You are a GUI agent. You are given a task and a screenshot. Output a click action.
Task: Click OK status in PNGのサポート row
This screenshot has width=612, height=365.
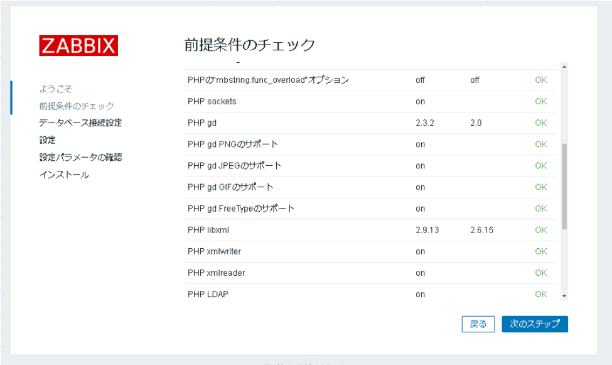pyautogui.click(x=541, y=144)
